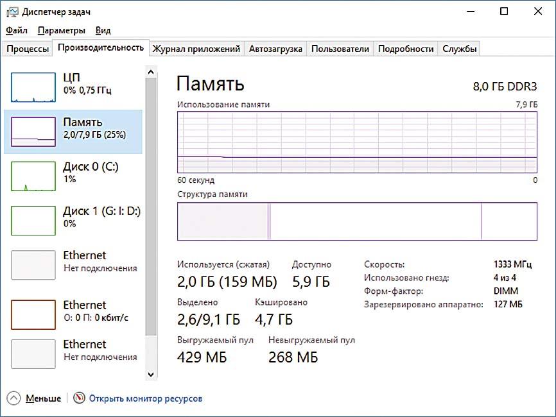556x417 pixels.
Task: Collapse view with the Меньше chevron button
Action: (14, 398)
